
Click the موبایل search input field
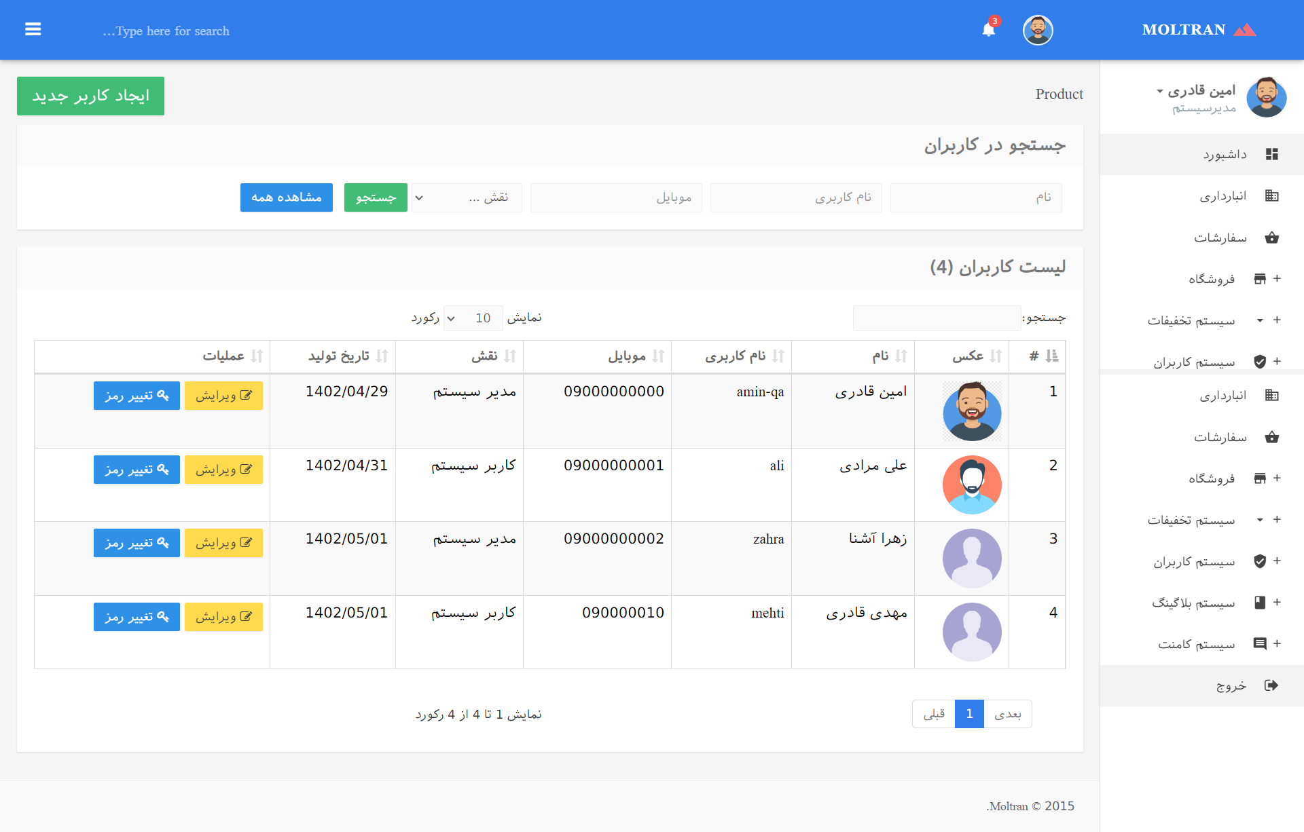pos(615,197)
